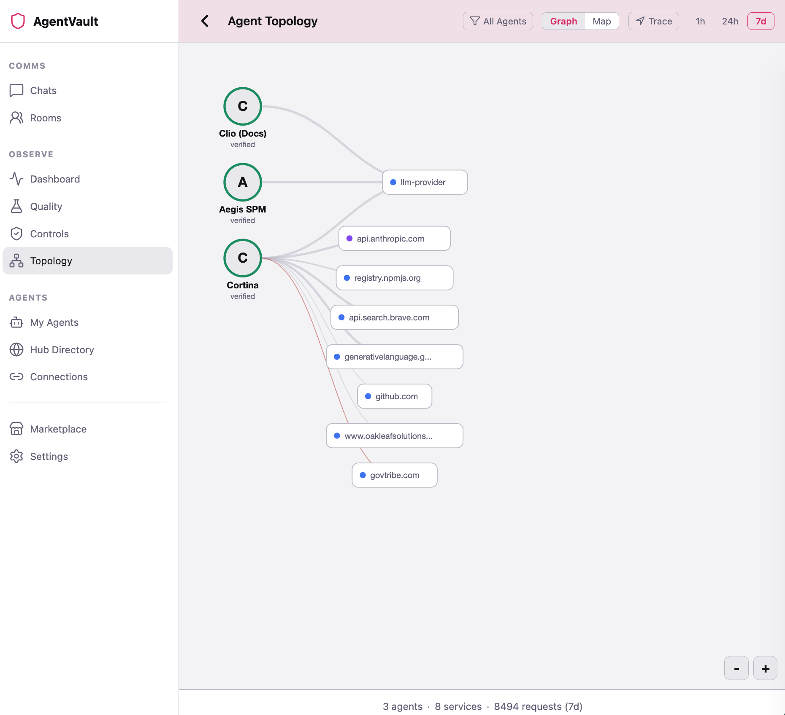This screenshot has height=715, width=785.
Task: Click the back arrow beside Agent Topology
Action: [x=205, y=21]
